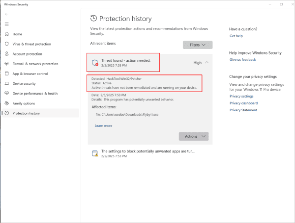This screenshot has height=223, width=295.
Task: Click the Device security laptop icon
Action: point(7,83)
